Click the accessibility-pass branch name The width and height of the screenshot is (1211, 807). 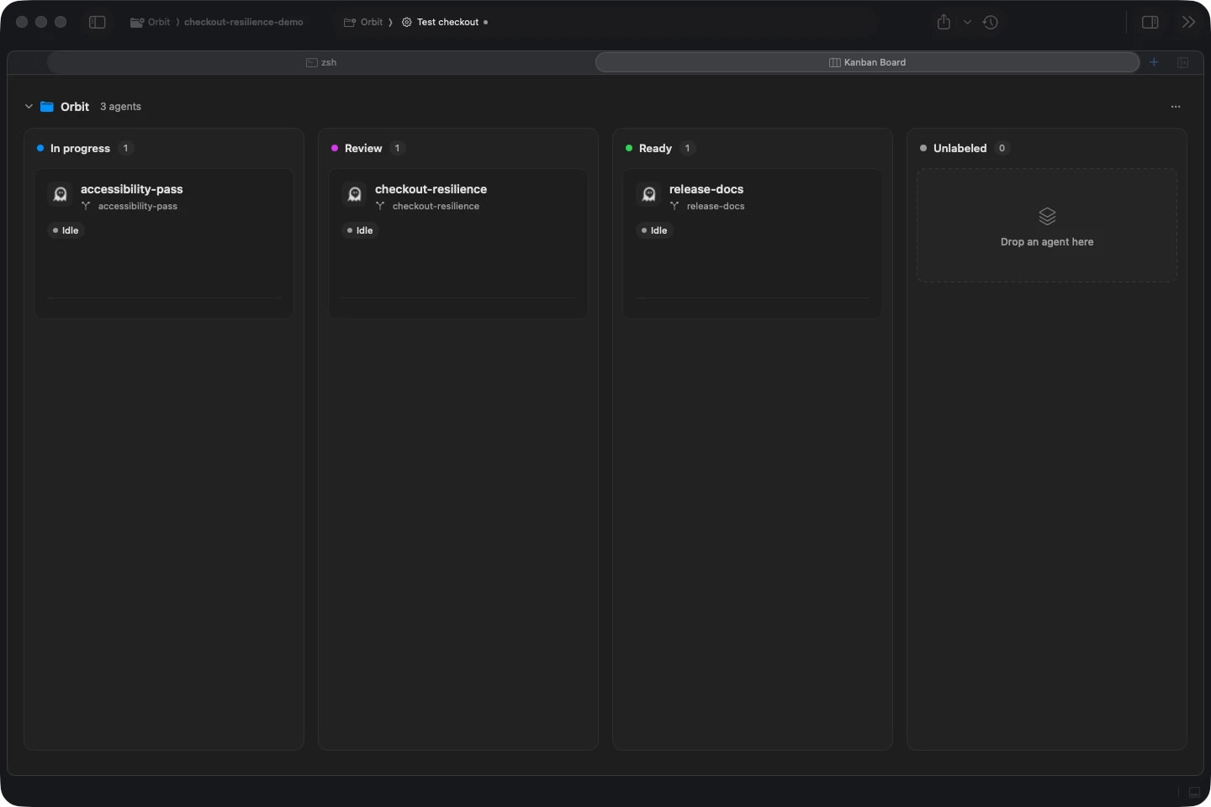138,206
